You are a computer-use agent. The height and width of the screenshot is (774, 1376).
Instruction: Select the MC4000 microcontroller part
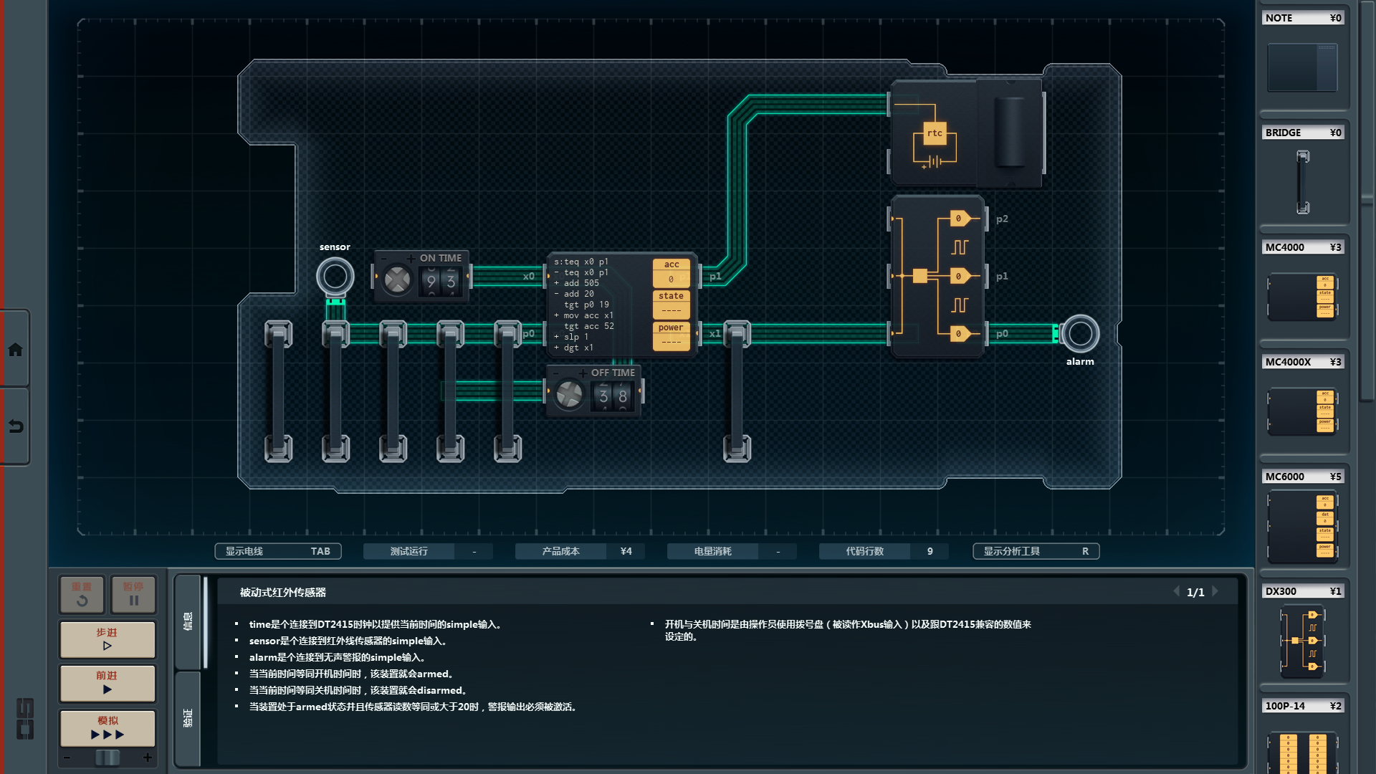click(1302, 296)
